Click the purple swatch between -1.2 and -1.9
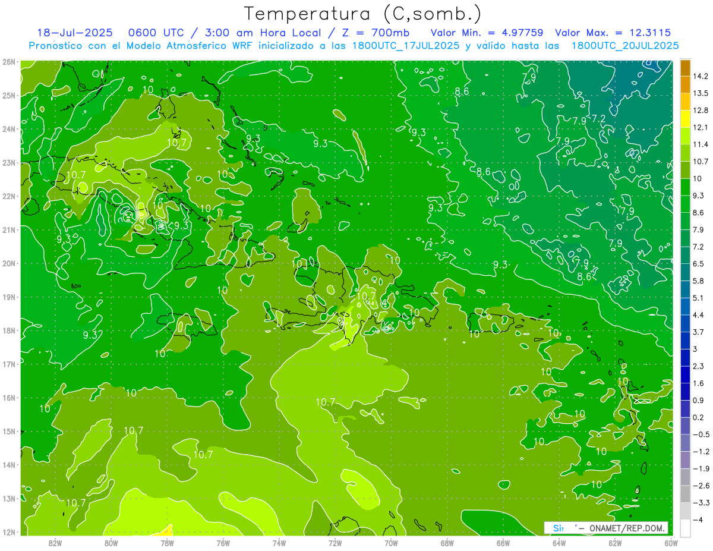The width and height of the screenshot is (713, 551). pyautogui.click(x=685, y=459)
